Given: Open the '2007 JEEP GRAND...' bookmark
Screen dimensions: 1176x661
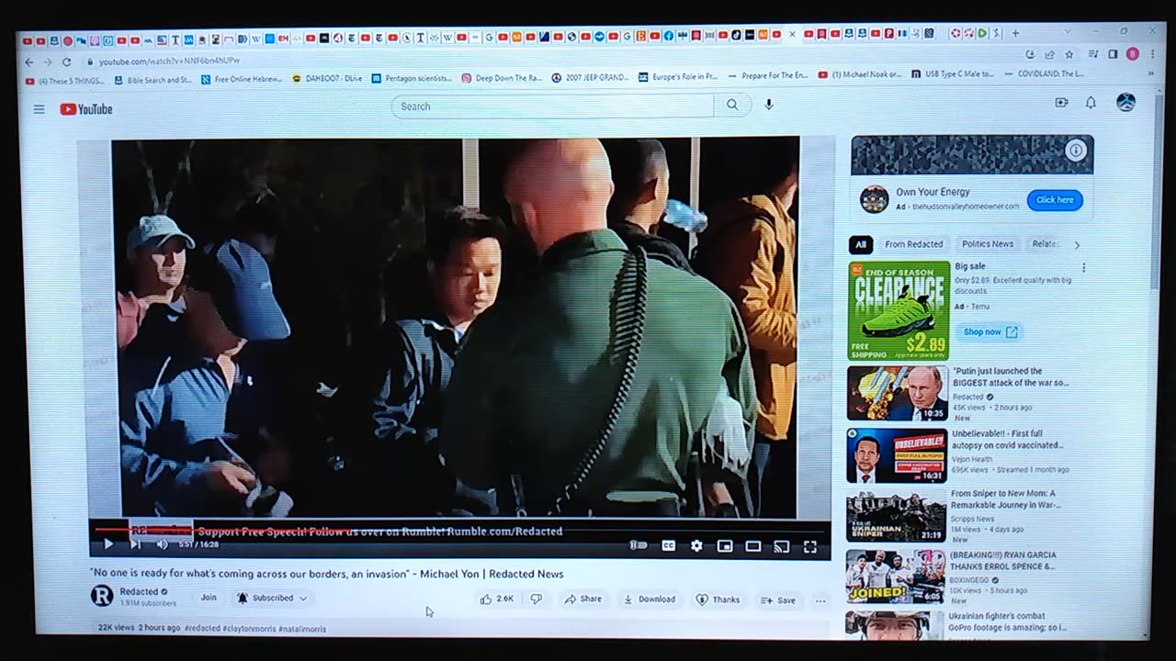Looking at the screenshot, I should click(591, 78).
